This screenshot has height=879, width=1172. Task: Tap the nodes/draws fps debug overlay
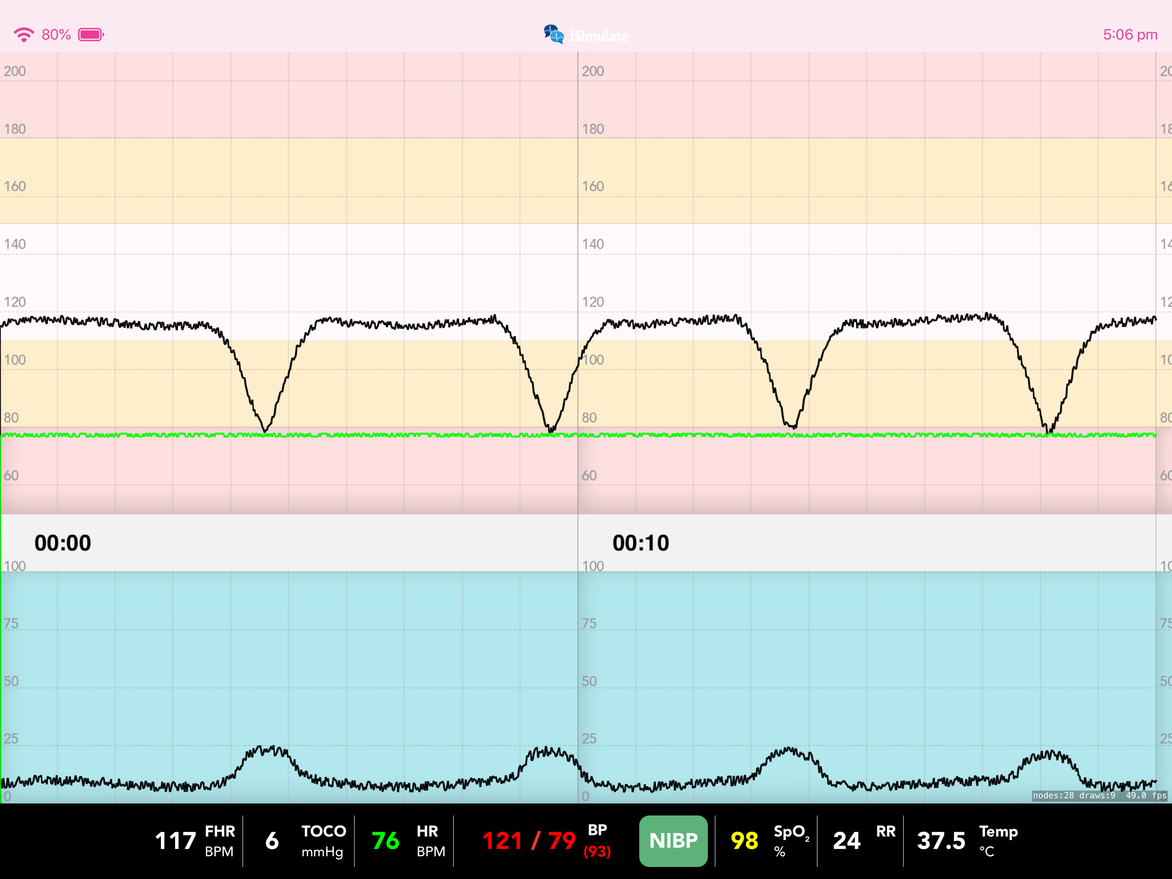tap(1100, 795)
